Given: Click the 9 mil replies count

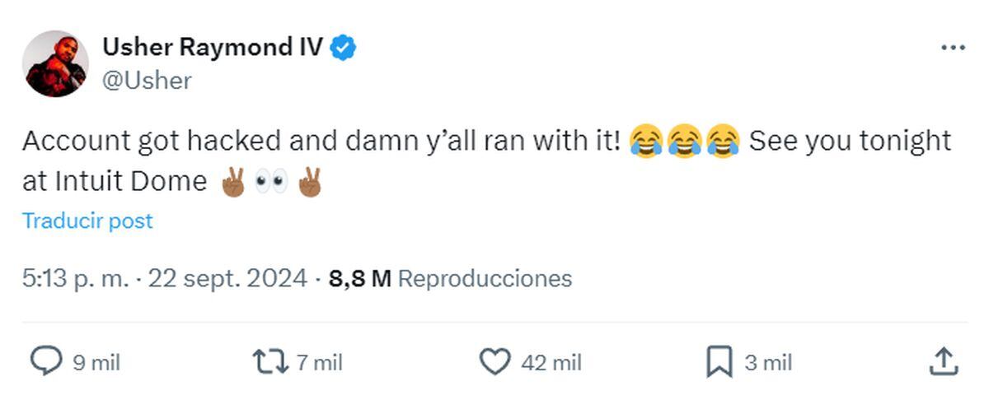Looking at the screenshot, I should click(x=96, y=362).
